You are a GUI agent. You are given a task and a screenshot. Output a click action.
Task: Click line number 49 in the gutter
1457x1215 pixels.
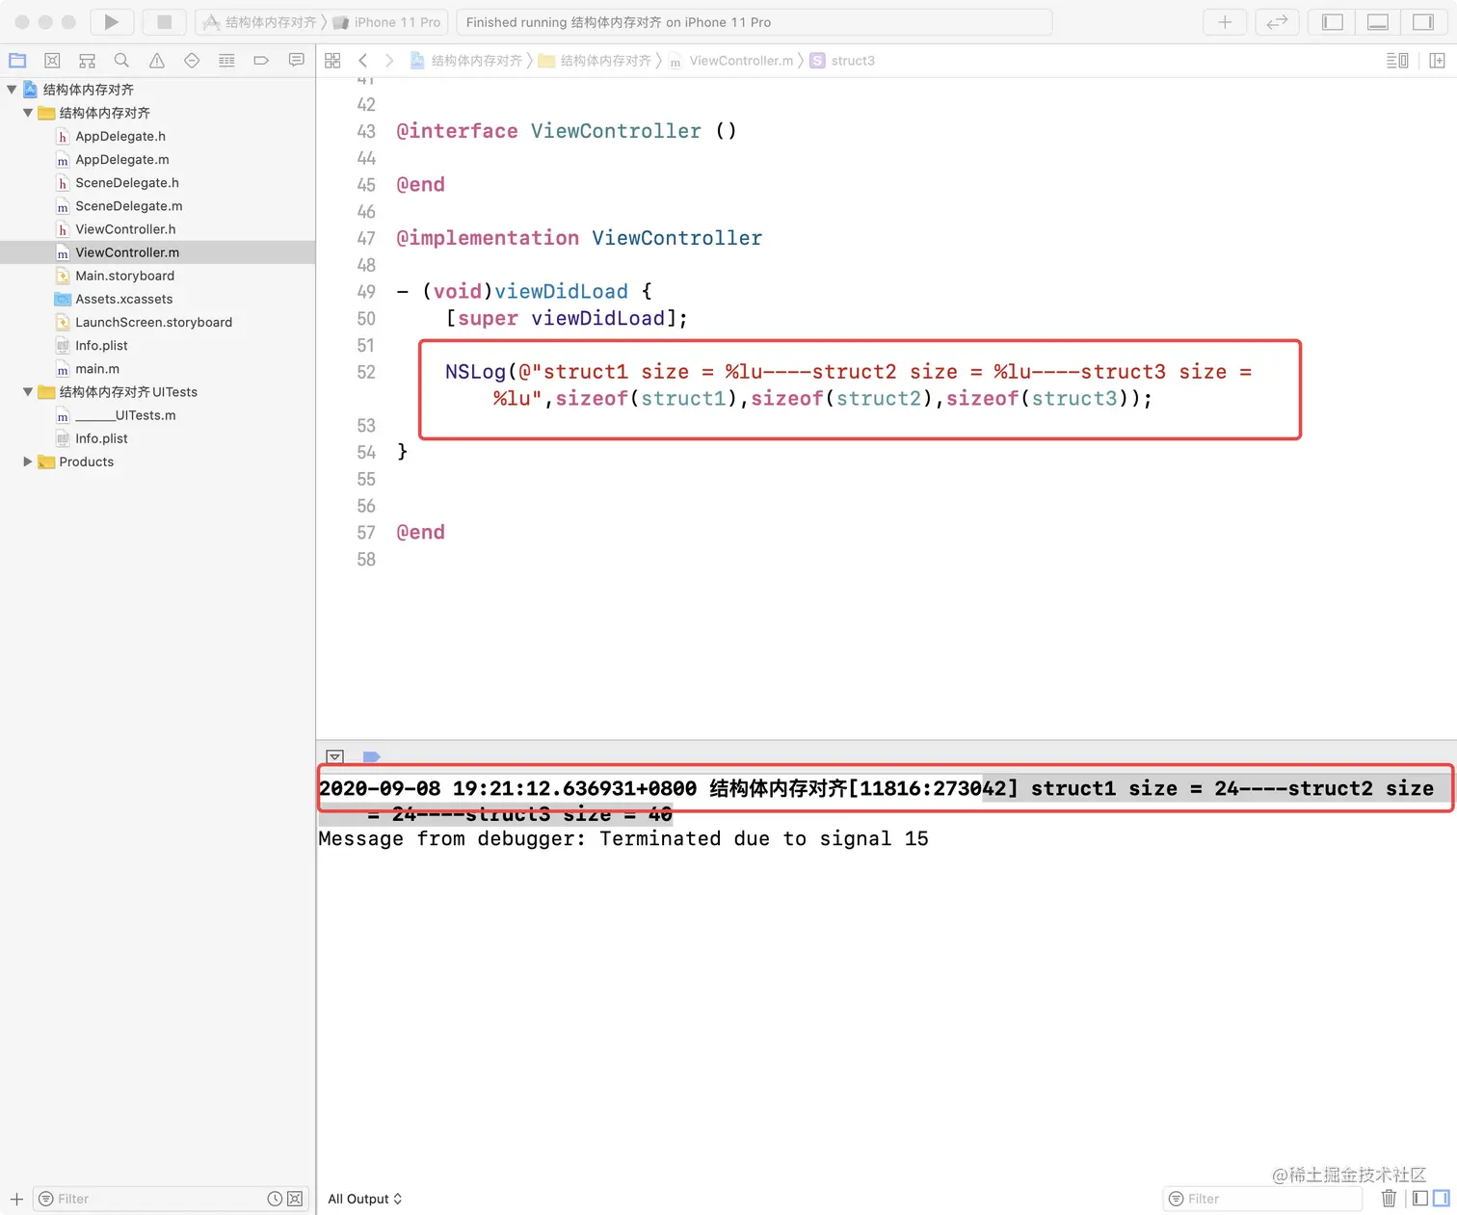[x=366, y=291]
